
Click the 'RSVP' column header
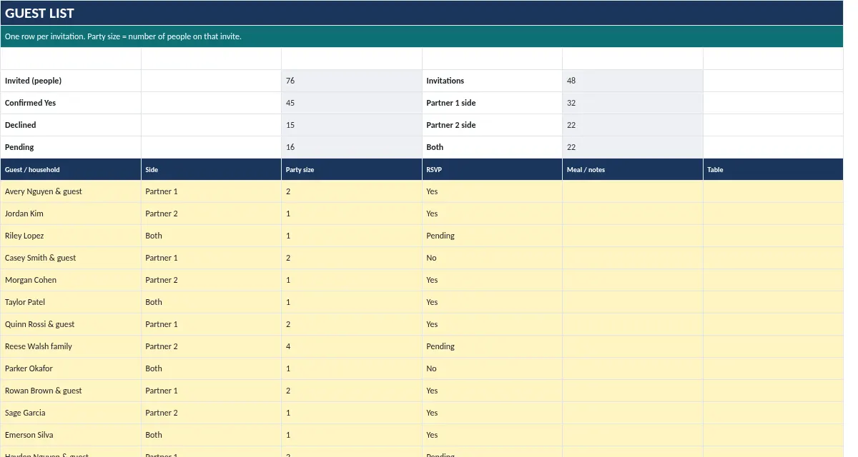click(492, 169)
